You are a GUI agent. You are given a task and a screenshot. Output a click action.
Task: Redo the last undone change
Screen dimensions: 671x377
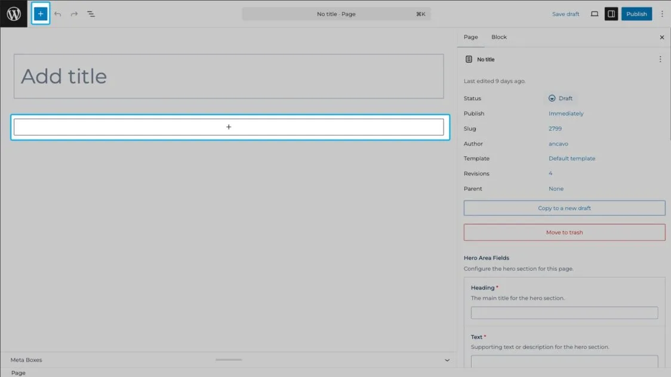(74, 14)
